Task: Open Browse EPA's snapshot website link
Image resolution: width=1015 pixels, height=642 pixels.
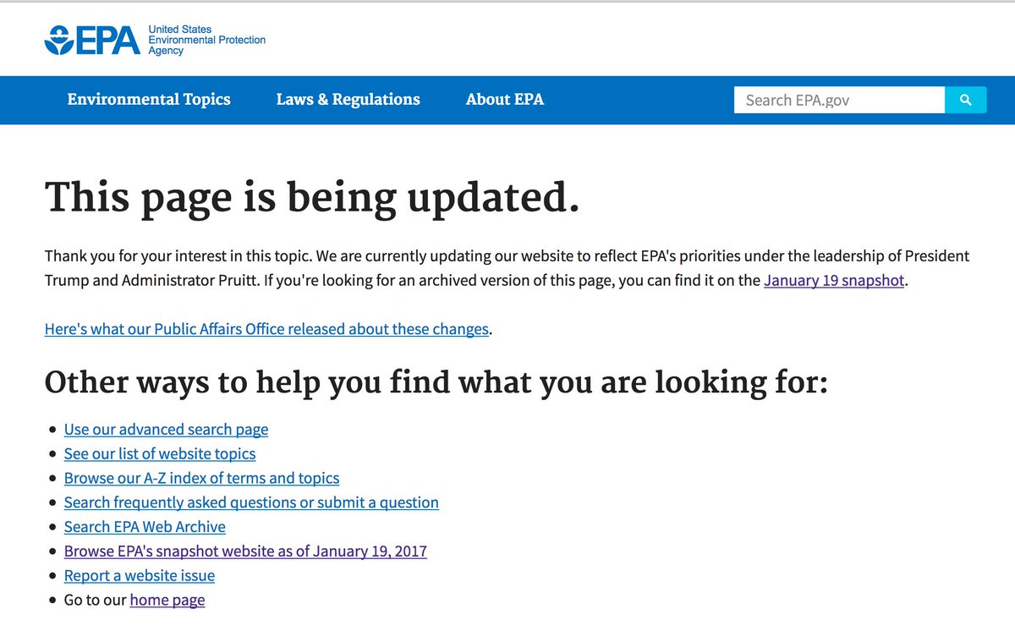Action: pyautogui.click(x=245, y=551)
